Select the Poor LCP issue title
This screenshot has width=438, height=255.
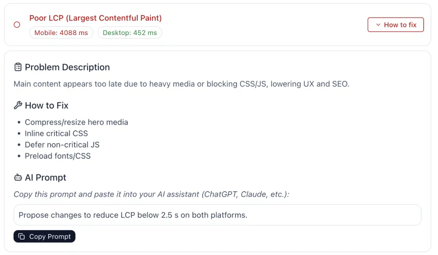pos(95,18)
